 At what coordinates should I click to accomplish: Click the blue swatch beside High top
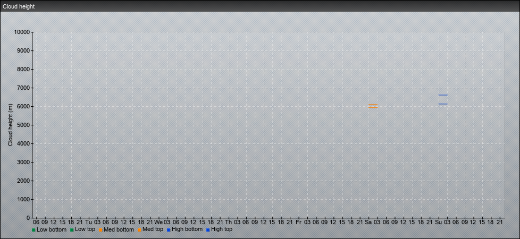(208, 230)
